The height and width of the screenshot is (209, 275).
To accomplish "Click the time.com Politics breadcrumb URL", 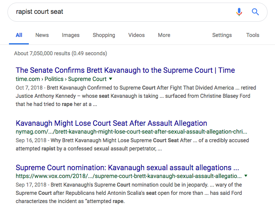I will pos(61,79).
